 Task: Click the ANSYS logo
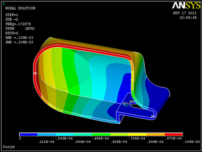pos(186,6)
